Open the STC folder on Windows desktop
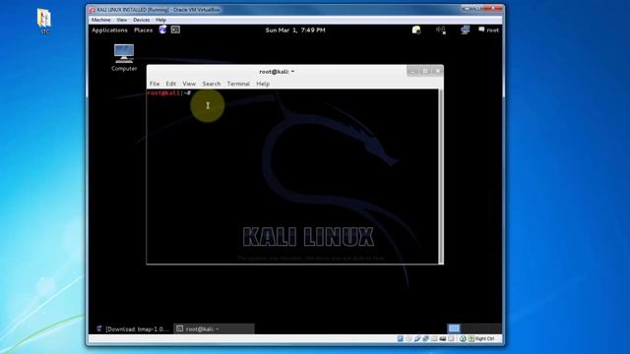Image resolution: width=630 pixels, height=354 pixels. tap(44, 22)
